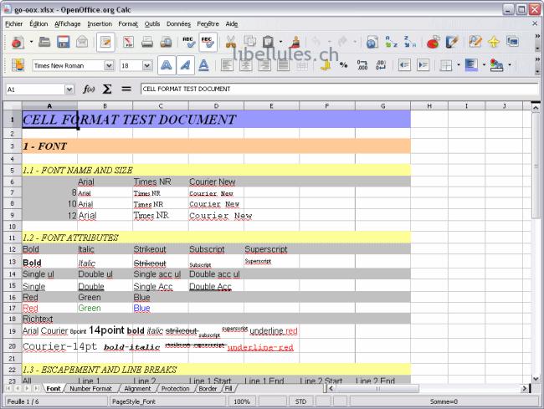The image size is (544, 409).
Task: Show the Draw functions
Action: [x=452, y=42]
